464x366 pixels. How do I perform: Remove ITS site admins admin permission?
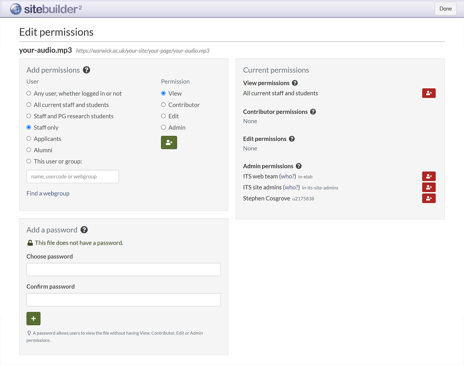tap(429, 187)
